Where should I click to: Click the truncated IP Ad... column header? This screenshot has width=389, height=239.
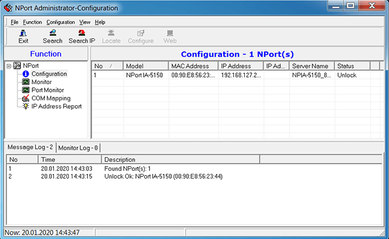[276, 66]
